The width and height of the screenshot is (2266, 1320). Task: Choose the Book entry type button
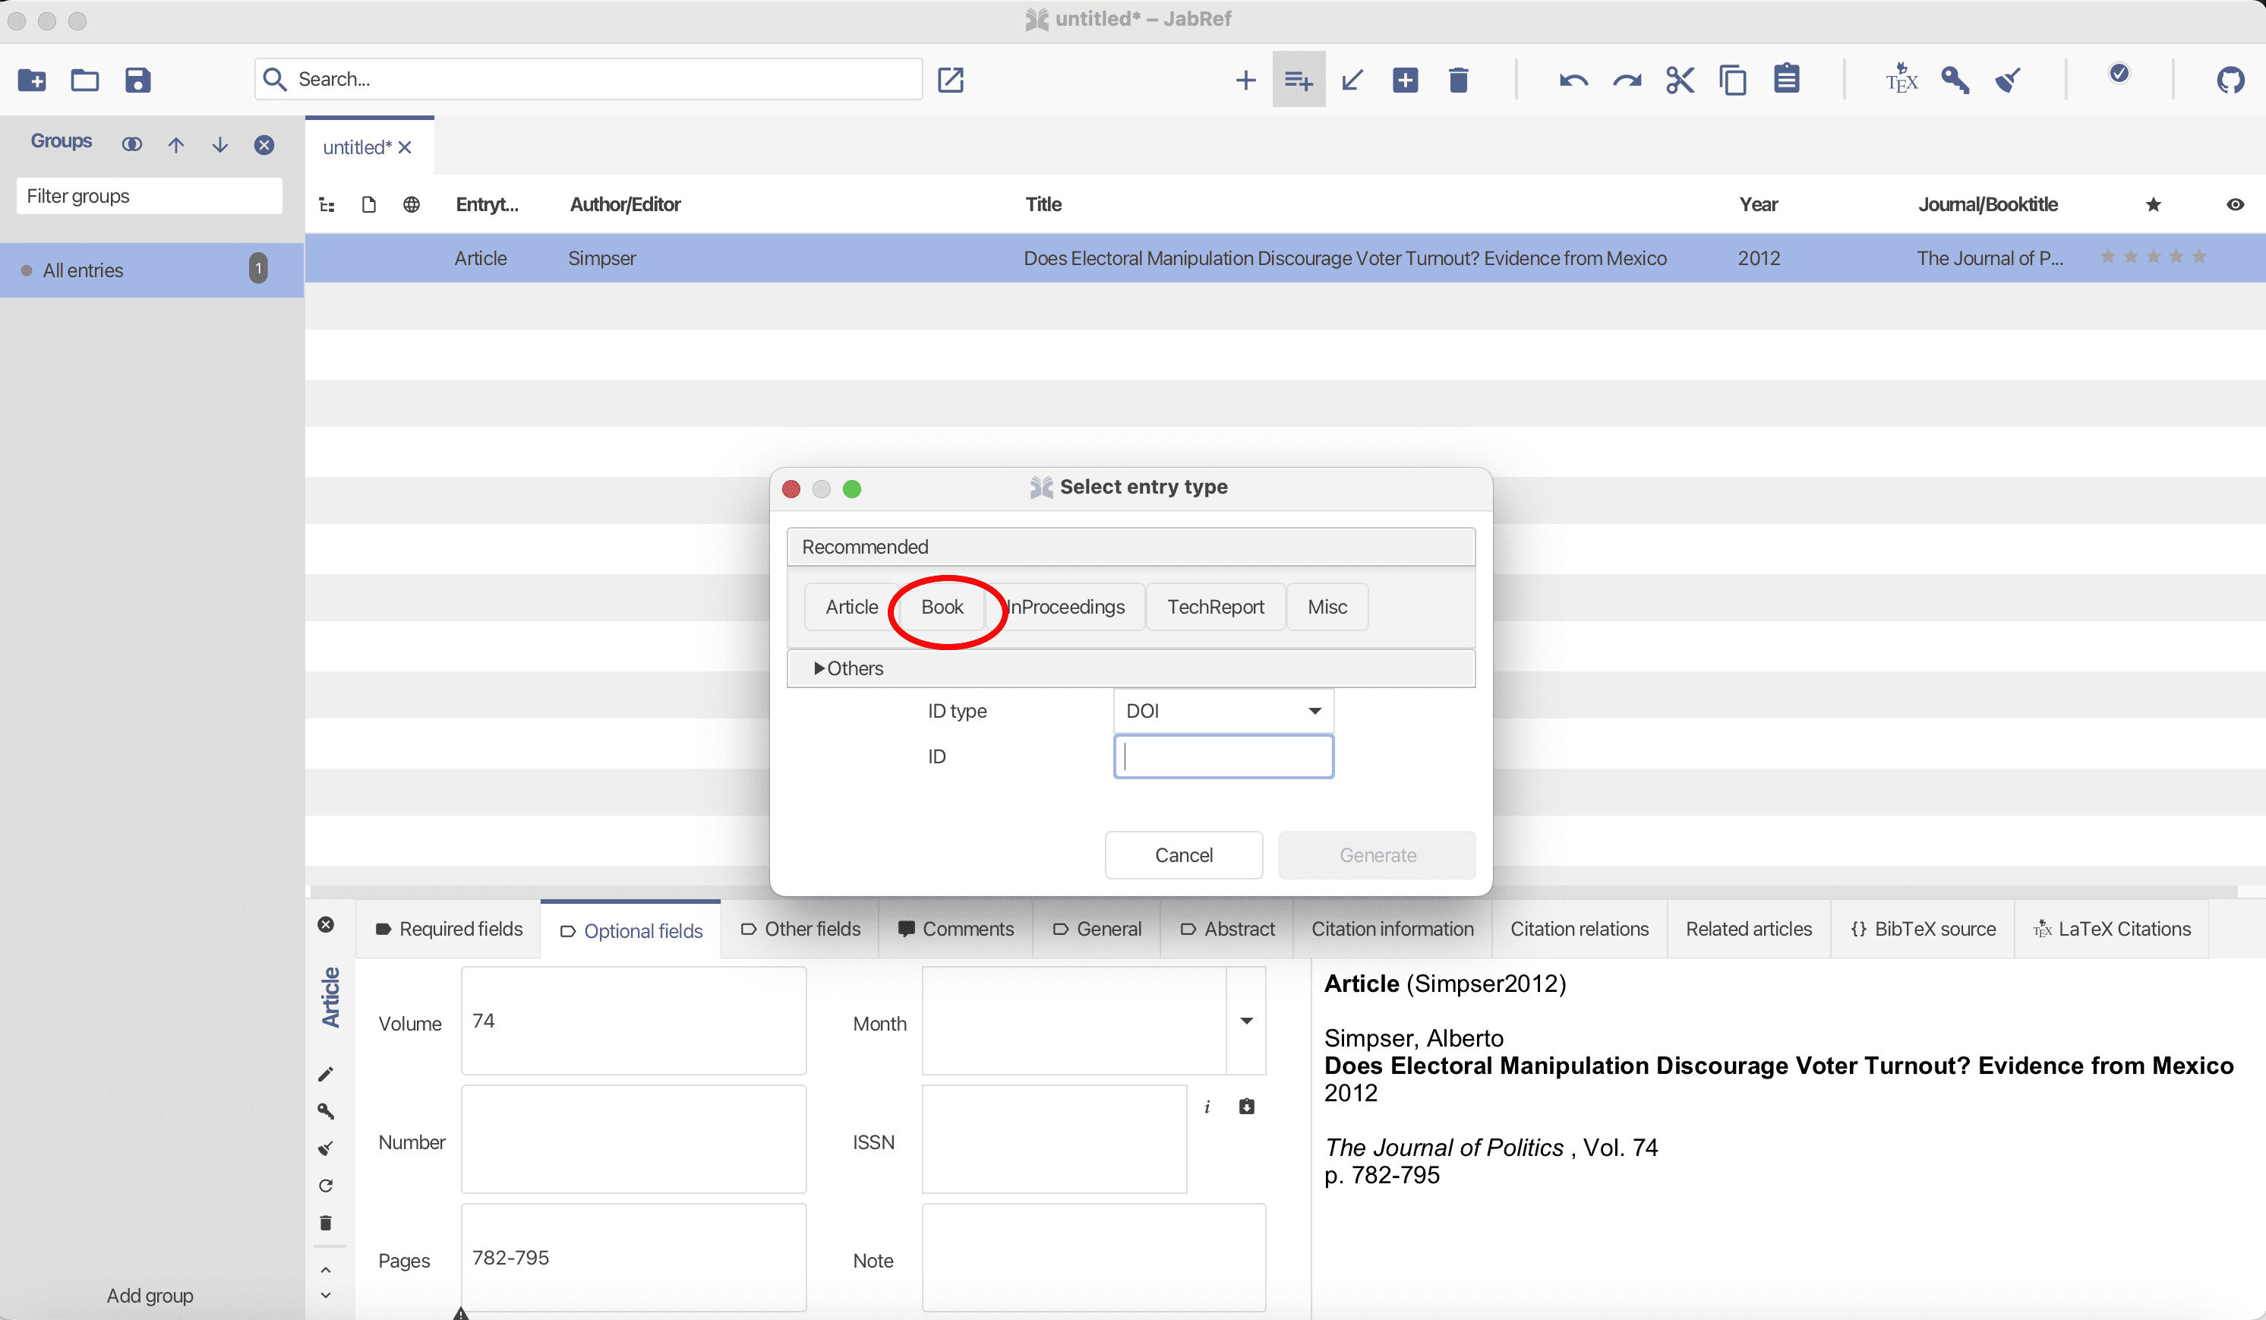click(942, 607)
